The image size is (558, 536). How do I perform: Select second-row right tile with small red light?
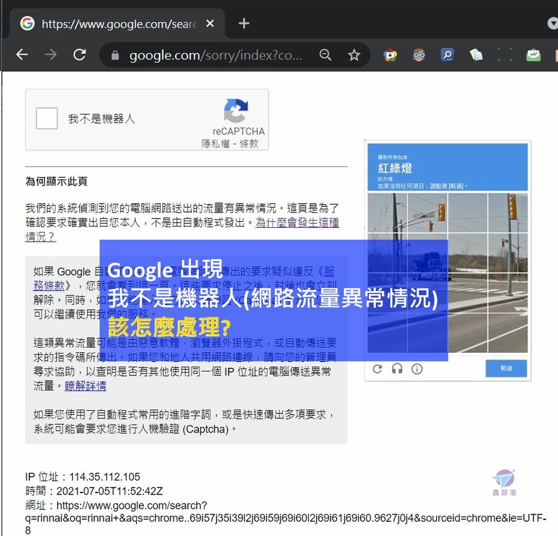[x=508, y=253]
